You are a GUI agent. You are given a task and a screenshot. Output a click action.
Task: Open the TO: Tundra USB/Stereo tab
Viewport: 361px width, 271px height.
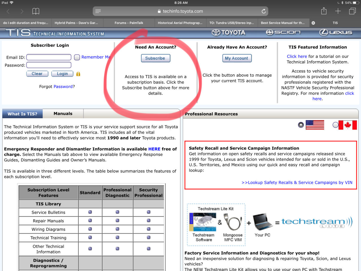[232, 23]
